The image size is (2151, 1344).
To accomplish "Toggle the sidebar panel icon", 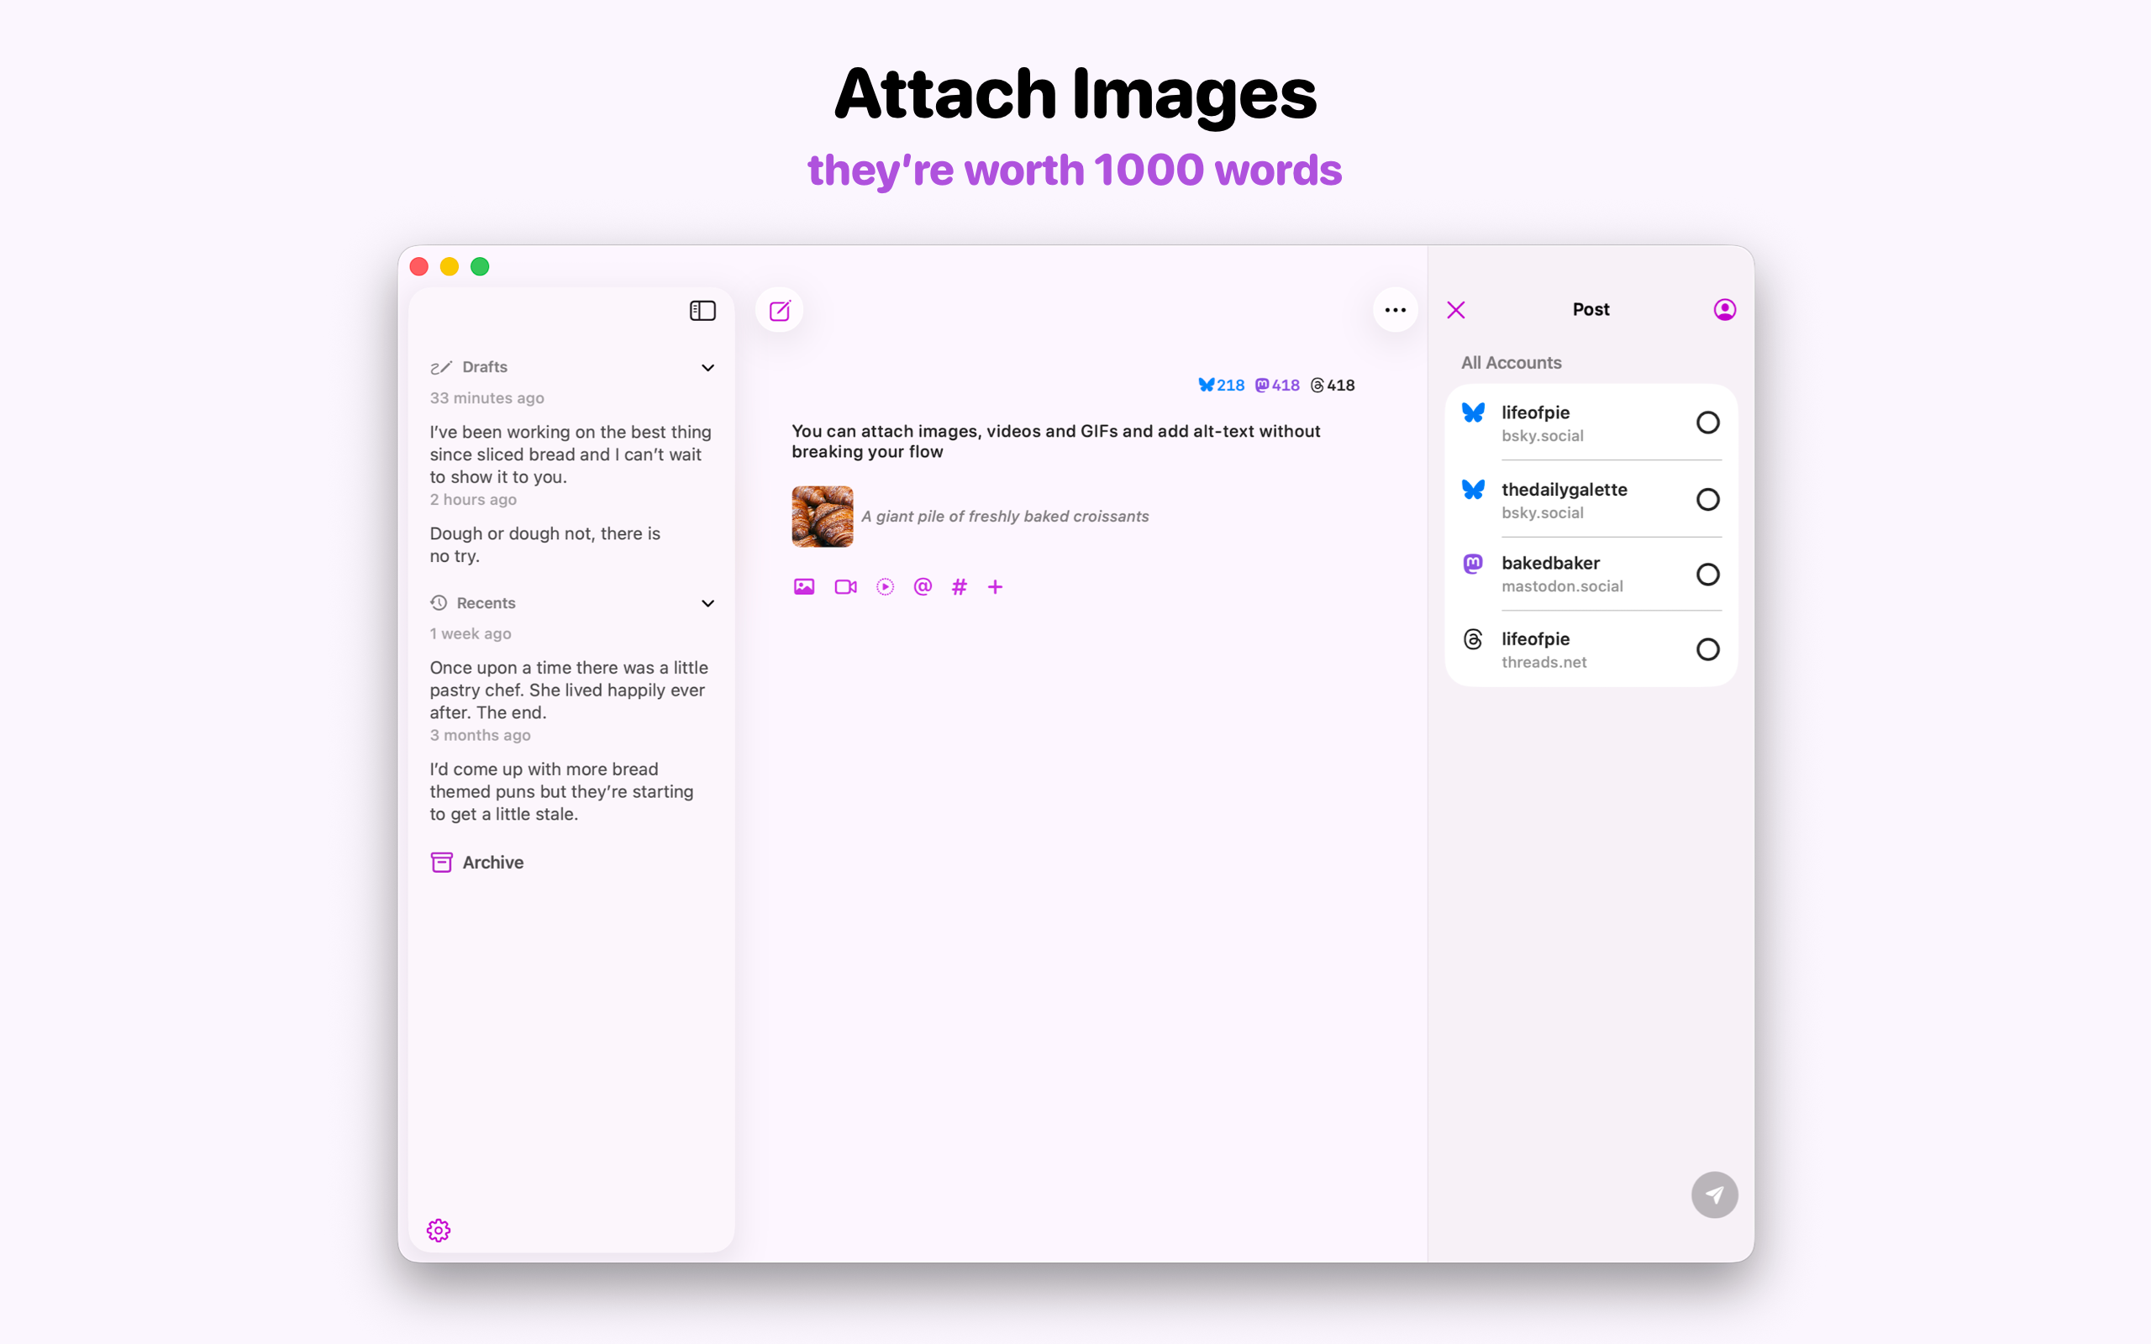I will click(x=702, y=310).
